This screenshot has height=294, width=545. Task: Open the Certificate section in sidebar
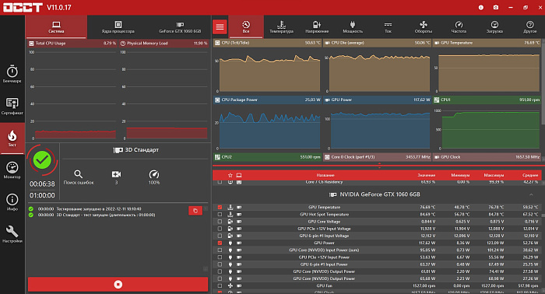tap(12, 107)
